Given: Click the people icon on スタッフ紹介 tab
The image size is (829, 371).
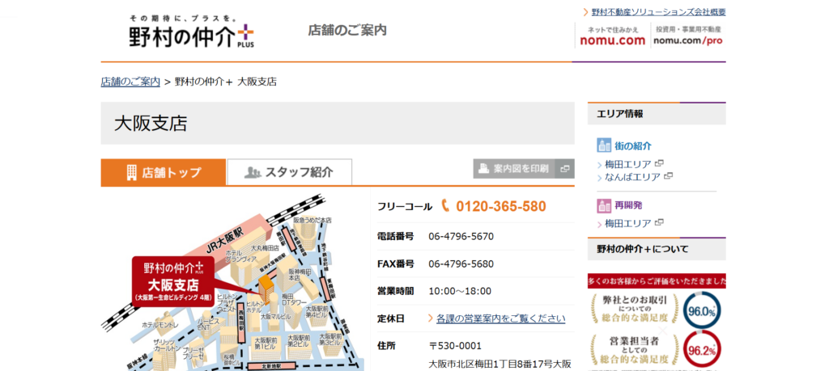Looking at the screenshot, I should [x=253, y=173].
